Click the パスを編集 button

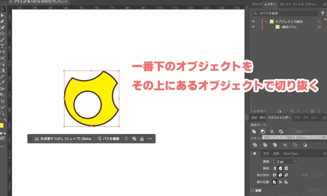[108, 139]
